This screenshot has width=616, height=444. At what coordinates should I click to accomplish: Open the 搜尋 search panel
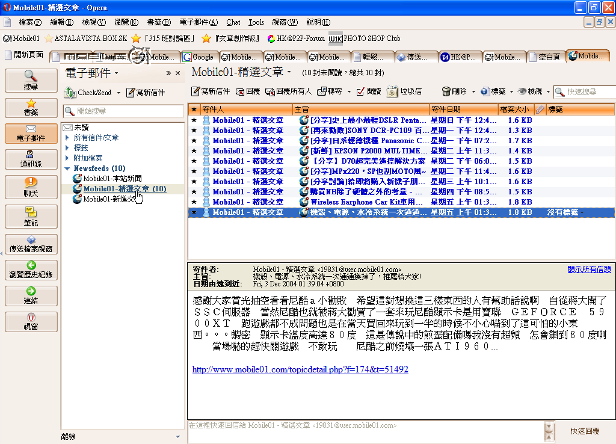(x=31, y=80)
